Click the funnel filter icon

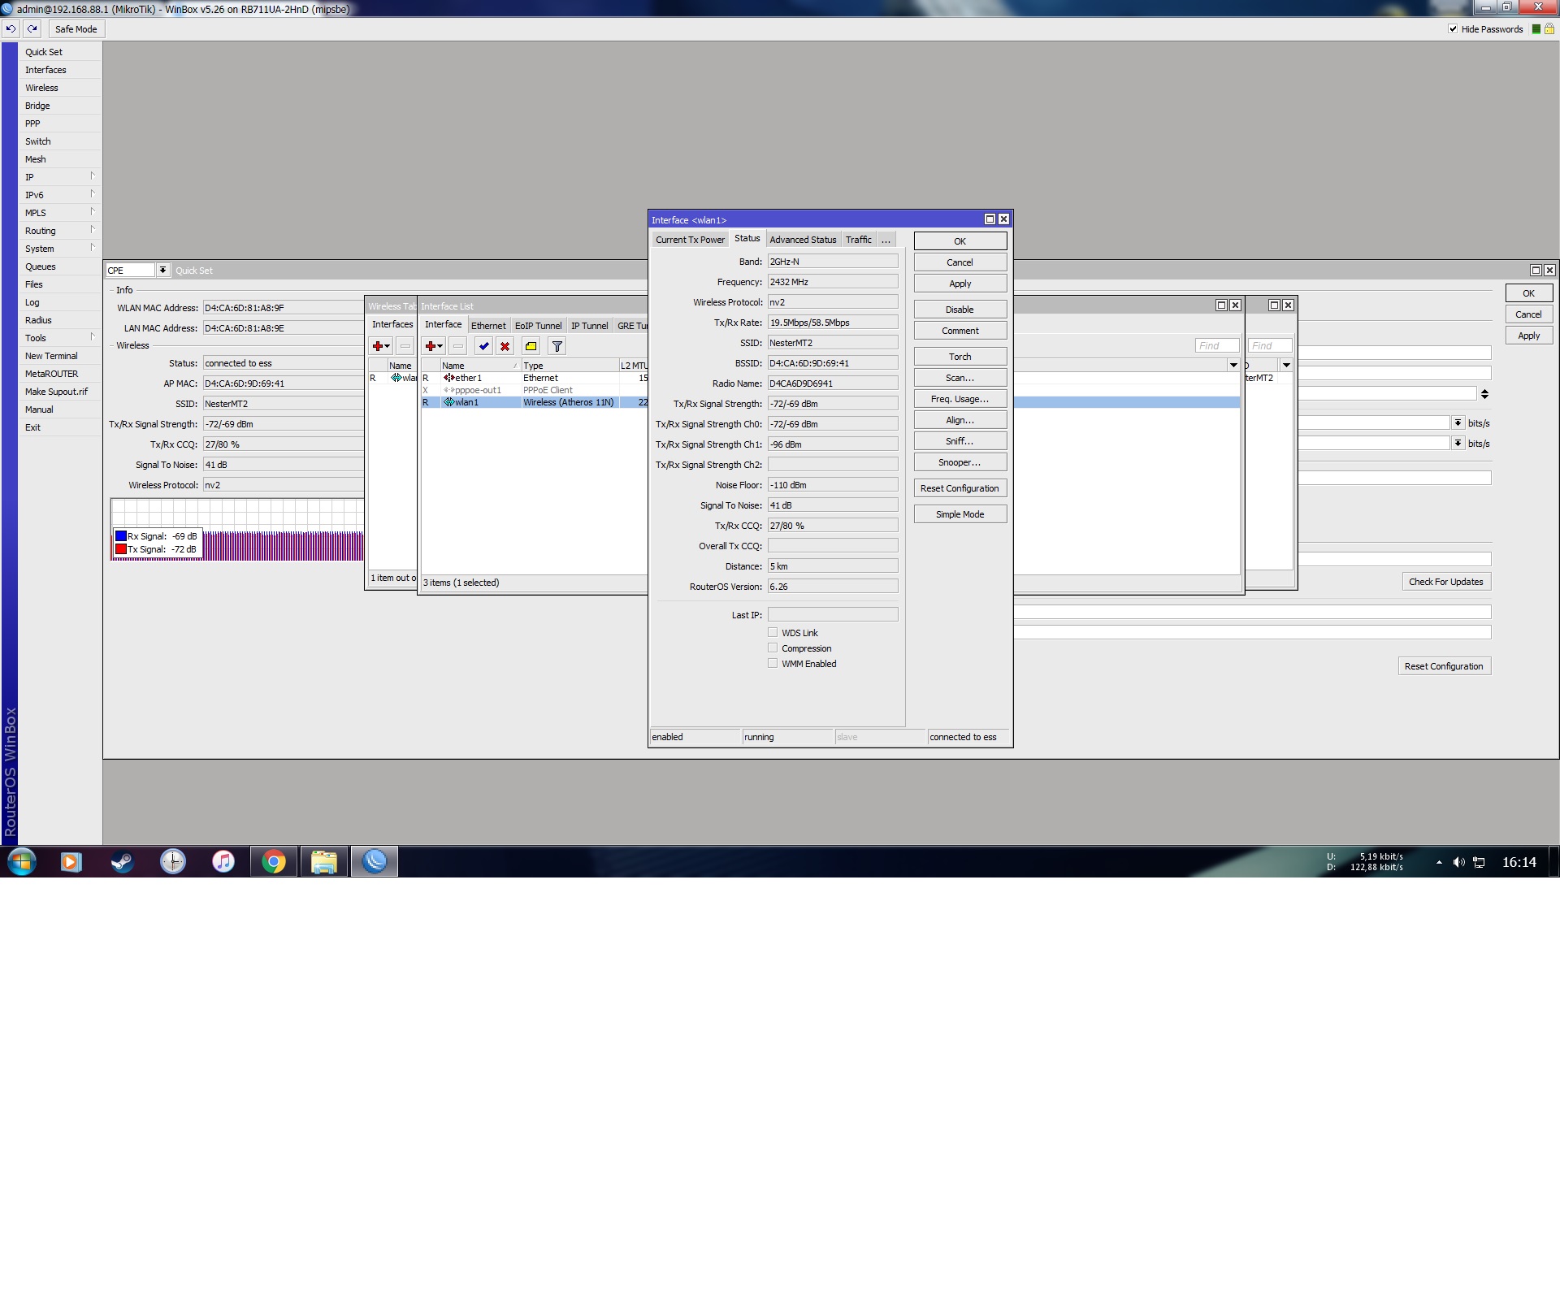coord(557,346)
